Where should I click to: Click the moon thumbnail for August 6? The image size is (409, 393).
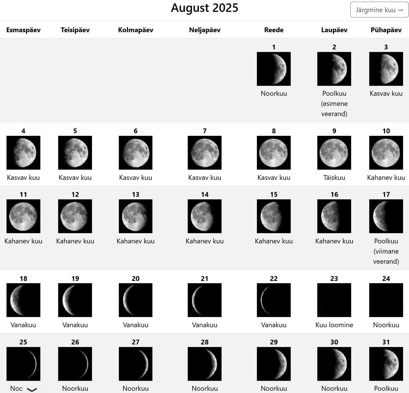(135, 153)
